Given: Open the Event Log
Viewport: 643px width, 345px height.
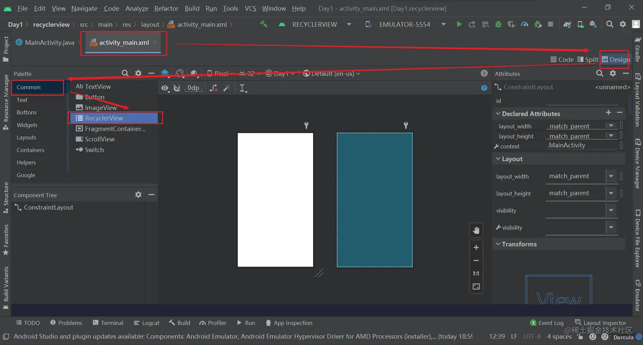Looking at the screenshot, I should 547,323.
